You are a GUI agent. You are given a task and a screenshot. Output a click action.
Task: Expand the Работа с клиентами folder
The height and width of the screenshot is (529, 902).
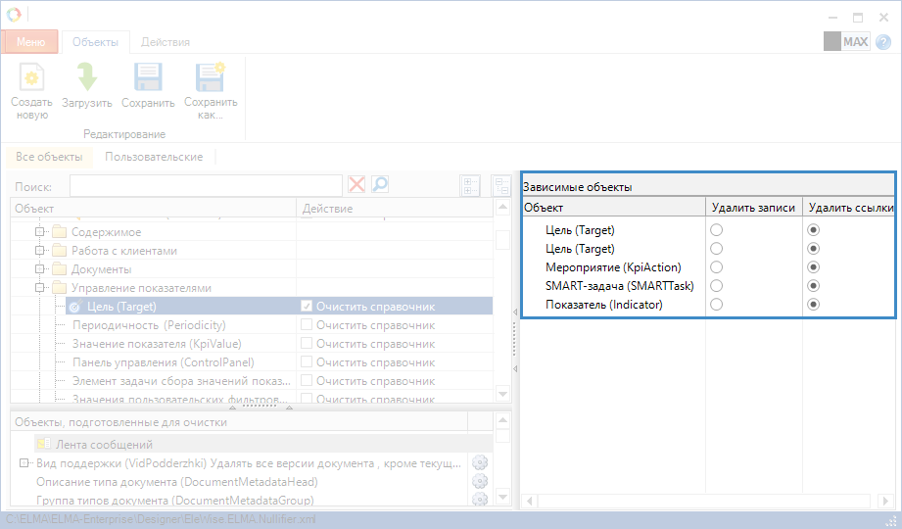click(40, 251)
